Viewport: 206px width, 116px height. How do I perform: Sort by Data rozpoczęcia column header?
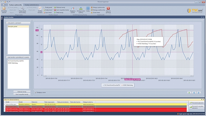pyautogui.click(x=50, y=102)
